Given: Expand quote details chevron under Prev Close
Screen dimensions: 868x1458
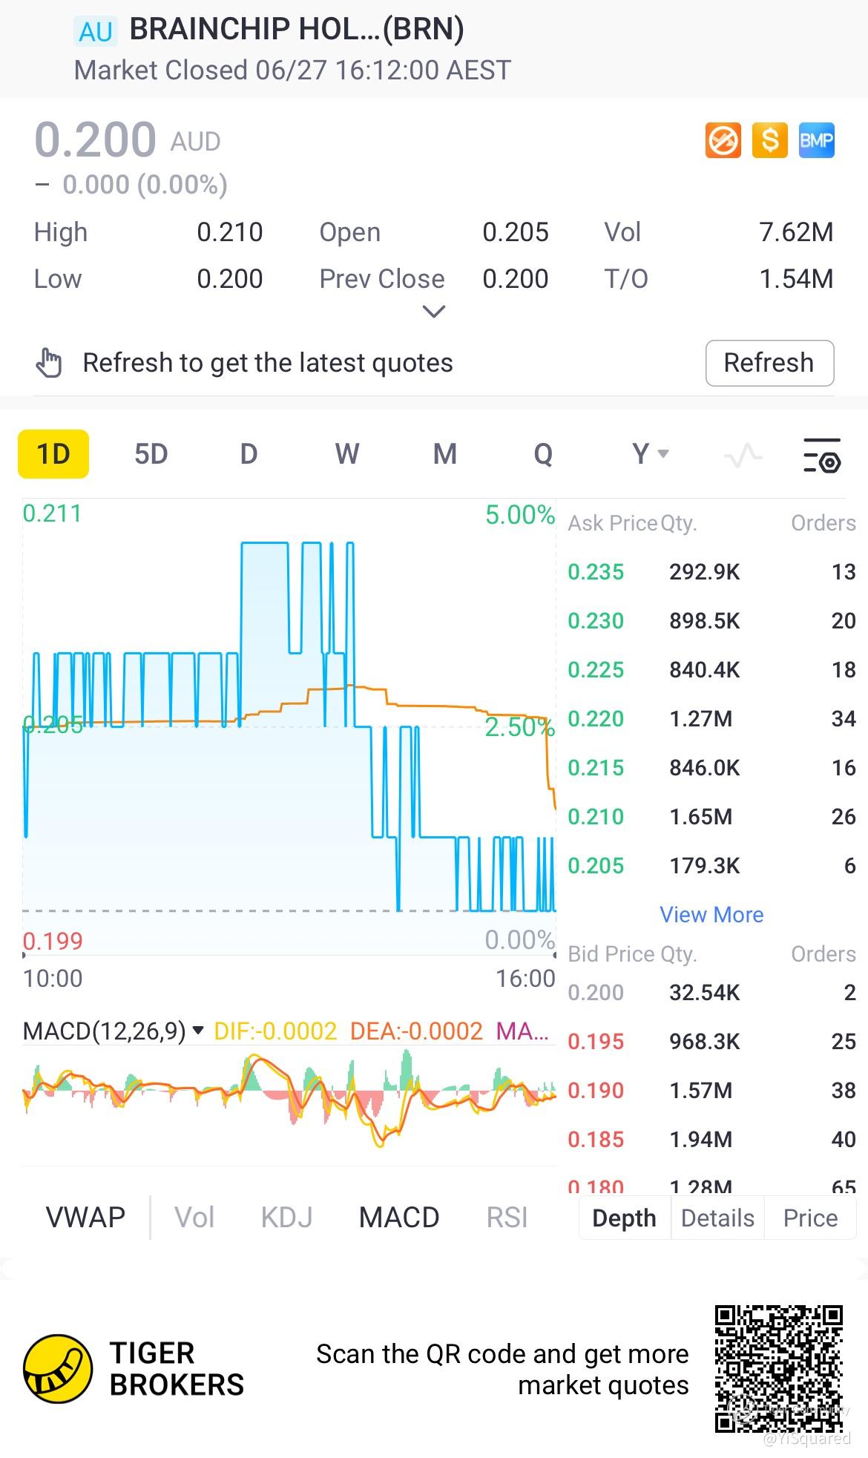Looking at the screenshot, I should click(433, 311).
